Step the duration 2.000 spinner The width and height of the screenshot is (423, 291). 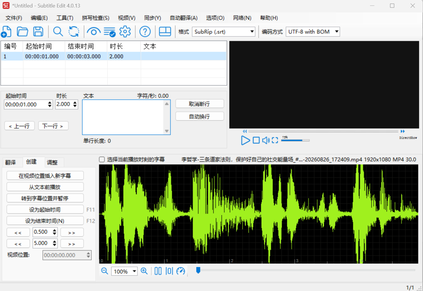point(75,104)
